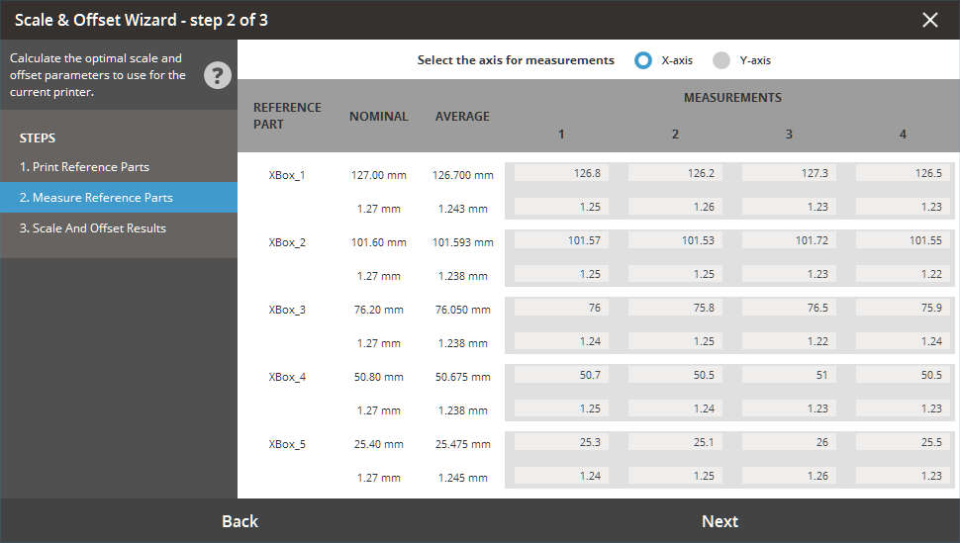
Task: Select XBox_2 measurement 4 field showing 101.55
Action: pos(903,240)
